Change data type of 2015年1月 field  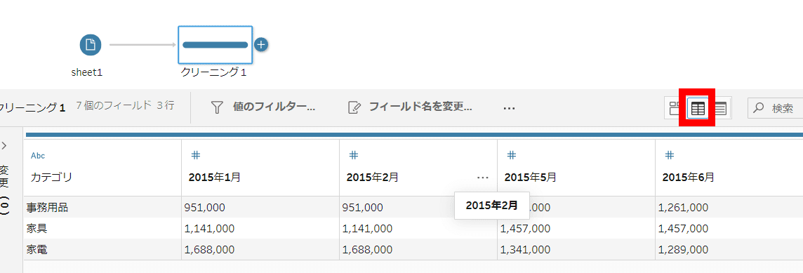point(195,154)
